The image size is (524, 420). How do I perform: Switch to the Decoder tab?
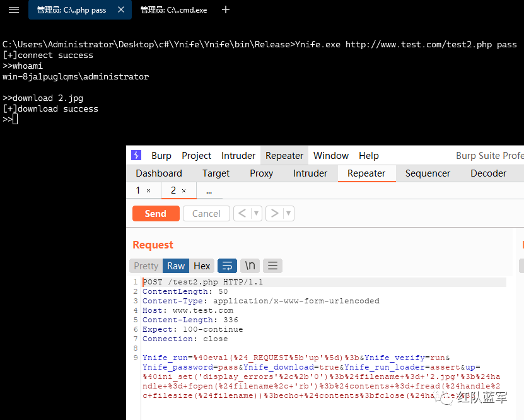(x=488, y=173)
